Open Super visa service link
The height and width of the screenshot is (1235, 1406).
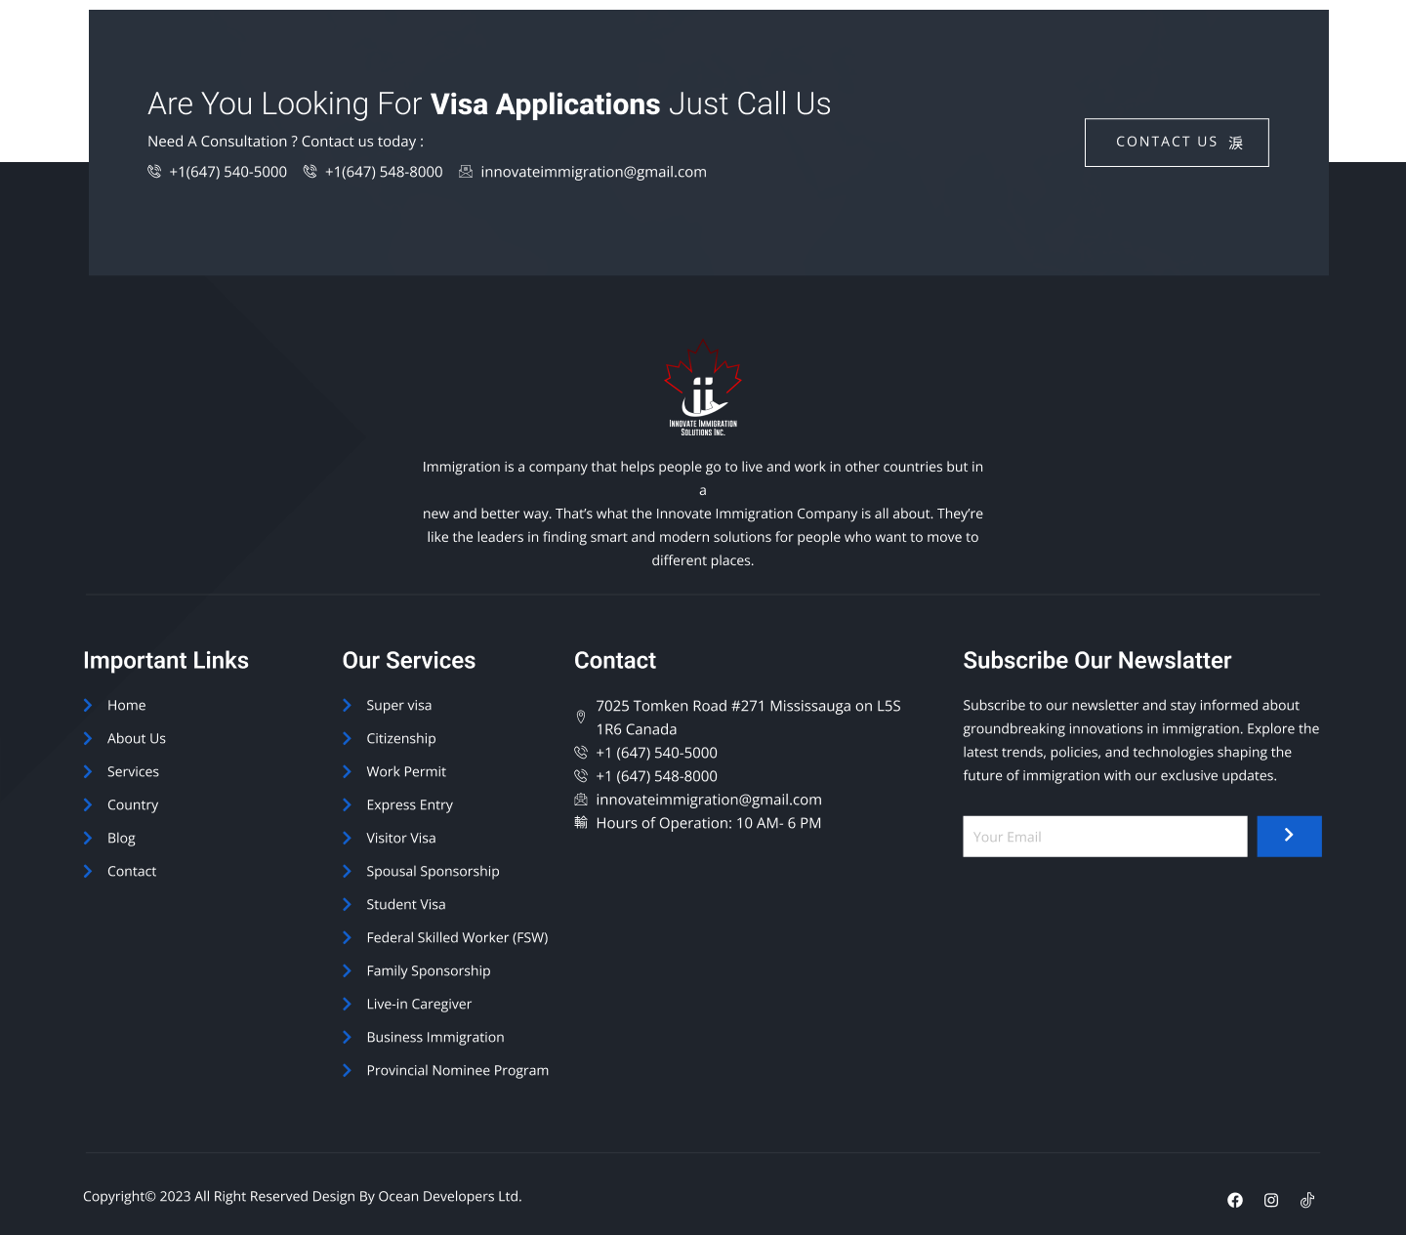click(398, 705)
